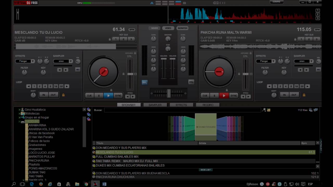Toggle the right deck hot cue lock
The image size is (333, 187).
pos(295,39)
